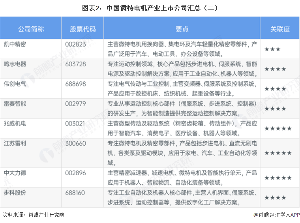This screenshot has width=300, height=223.
Task: Click stock code 300660
Action: tap(75, 143)
